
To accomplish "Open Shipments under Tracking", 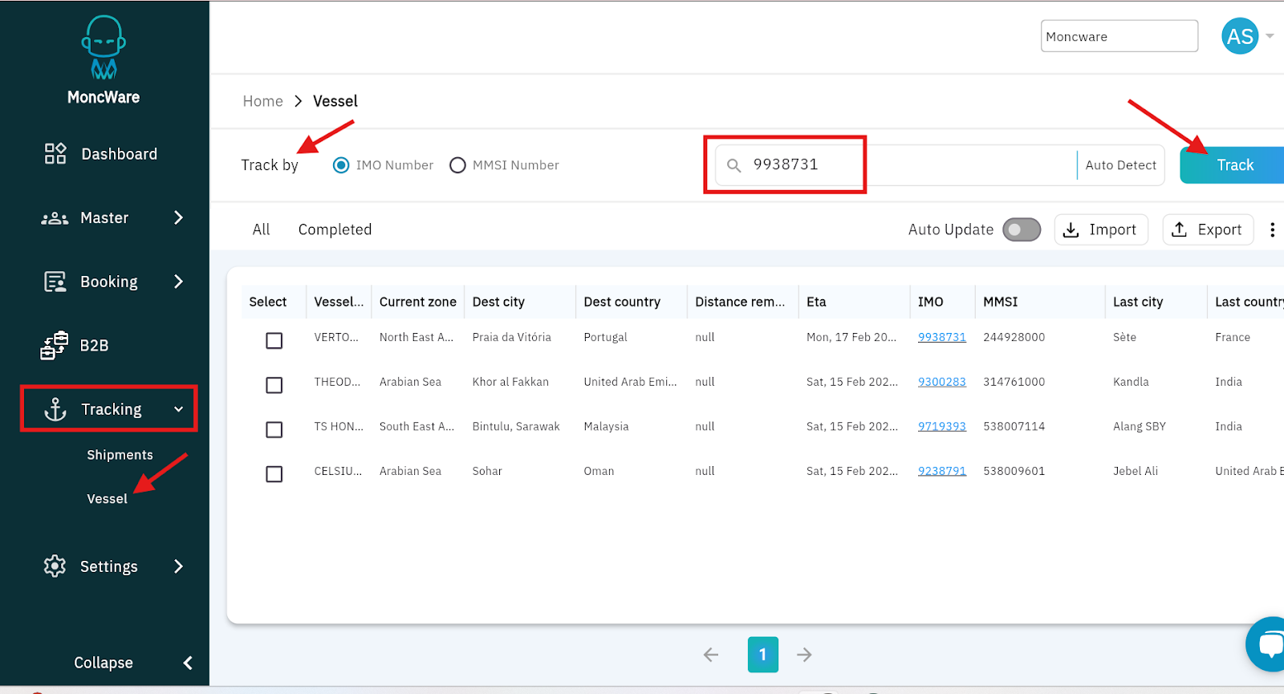I will tap(120, 455).
